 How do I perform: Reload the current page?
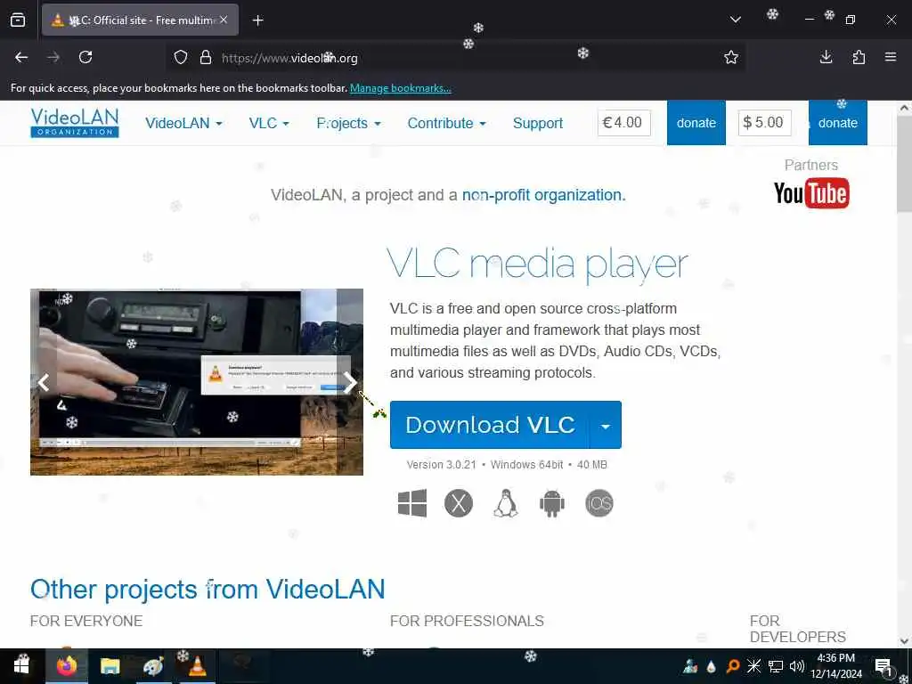pyautogui.click(x=85, y=57)
